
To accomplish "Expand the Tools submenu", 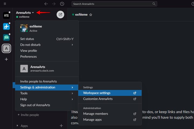I will (47, 93).
